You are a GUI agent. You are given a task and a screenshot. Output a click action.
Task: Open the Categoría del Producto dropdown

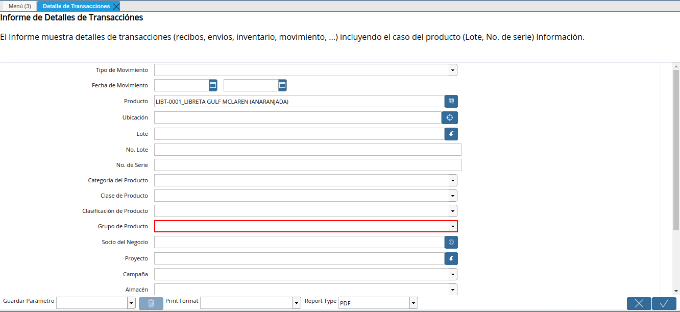click(x=453, y=181)
